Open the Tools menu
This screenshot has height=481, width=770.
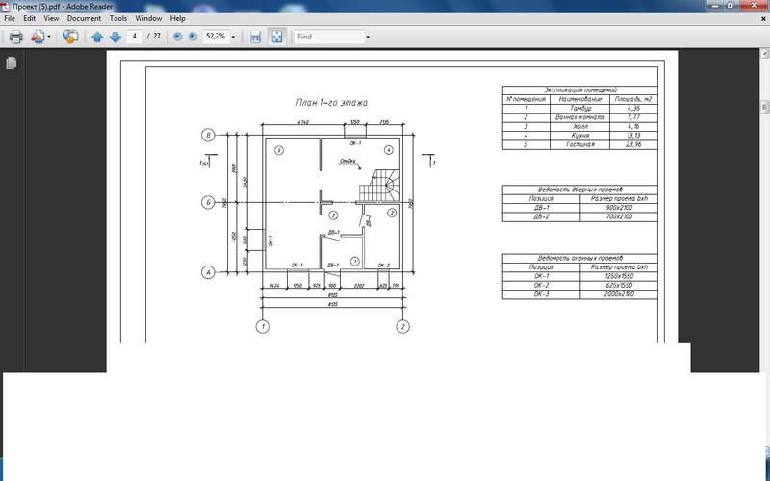pyautogui.click(x=117, y=18)
